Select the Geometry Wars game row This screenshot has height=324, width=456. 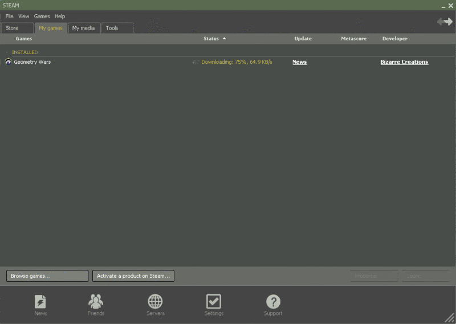[228, 62]
